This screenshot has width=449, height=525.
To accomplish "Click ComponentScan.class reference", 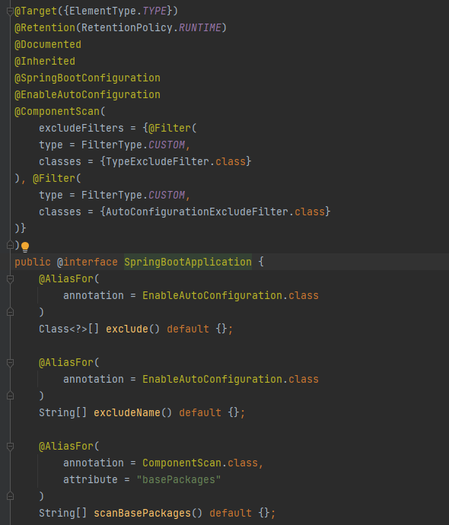I will pyautogui.click(x=200, y=463).
